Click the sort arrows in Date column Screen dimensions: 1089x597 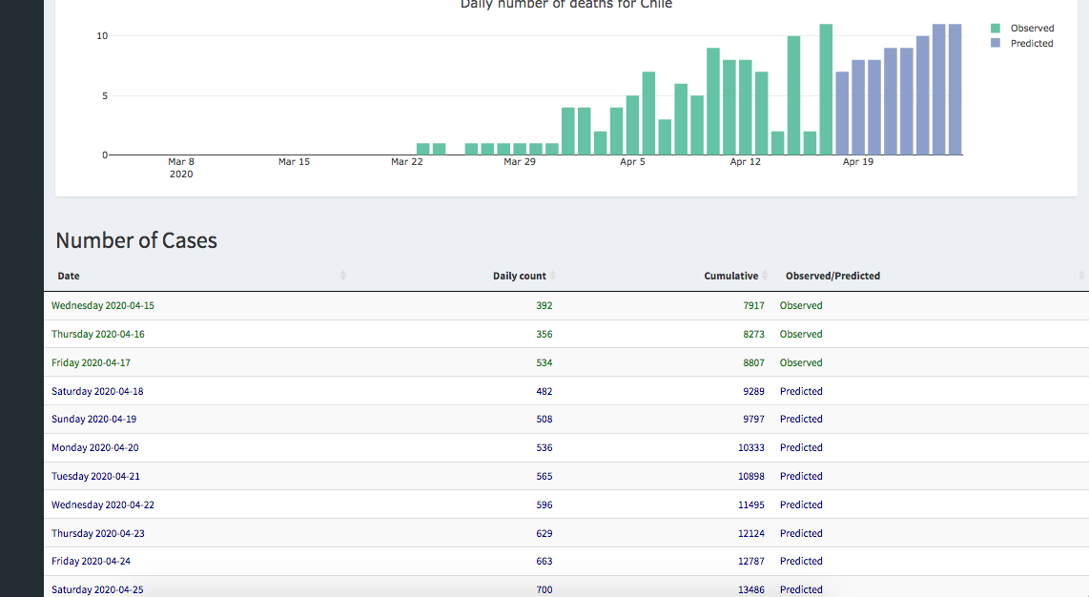[342, 276]
